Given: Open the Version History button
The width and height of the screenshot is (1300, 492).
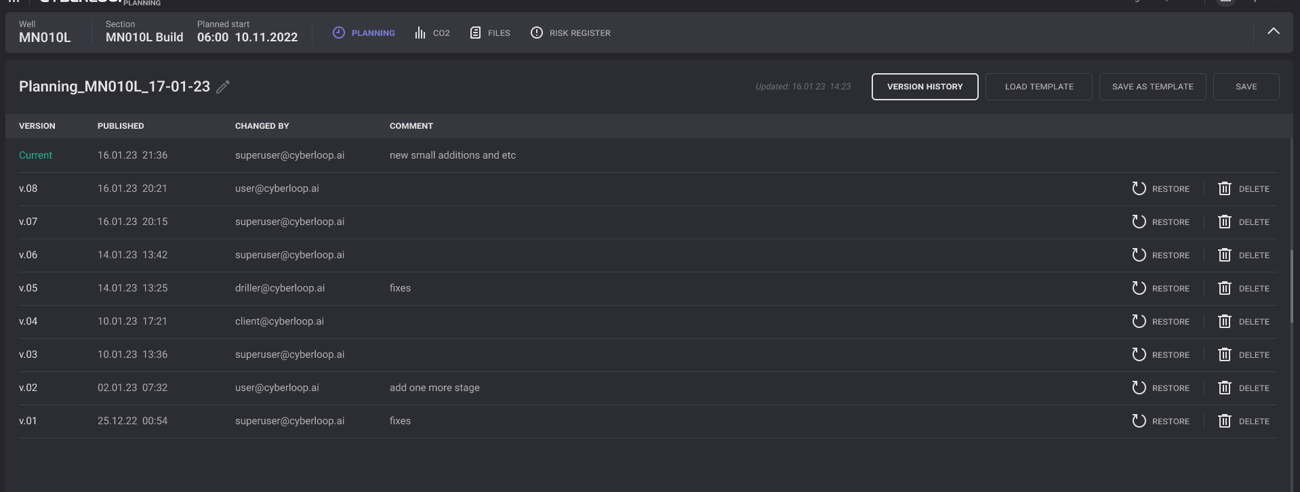Looking at the screenshot, I should click(925, 87).
